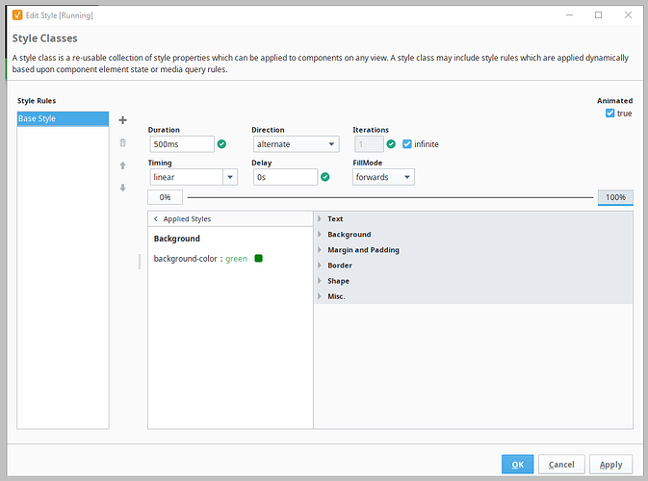Move style rule down with arrow icon
648x481 pixels.
122,188
